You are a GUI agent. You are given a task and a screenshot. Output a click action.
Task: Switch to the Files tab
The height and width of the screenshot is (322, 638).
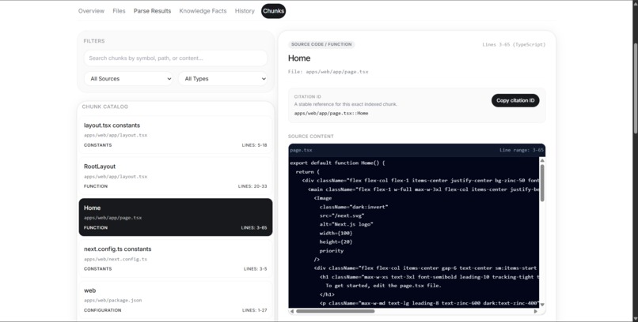(119, 11)
